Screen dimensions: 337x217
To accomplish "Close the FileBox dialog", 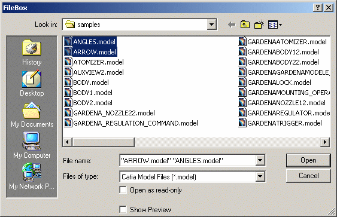I will [x=329, y=8].
